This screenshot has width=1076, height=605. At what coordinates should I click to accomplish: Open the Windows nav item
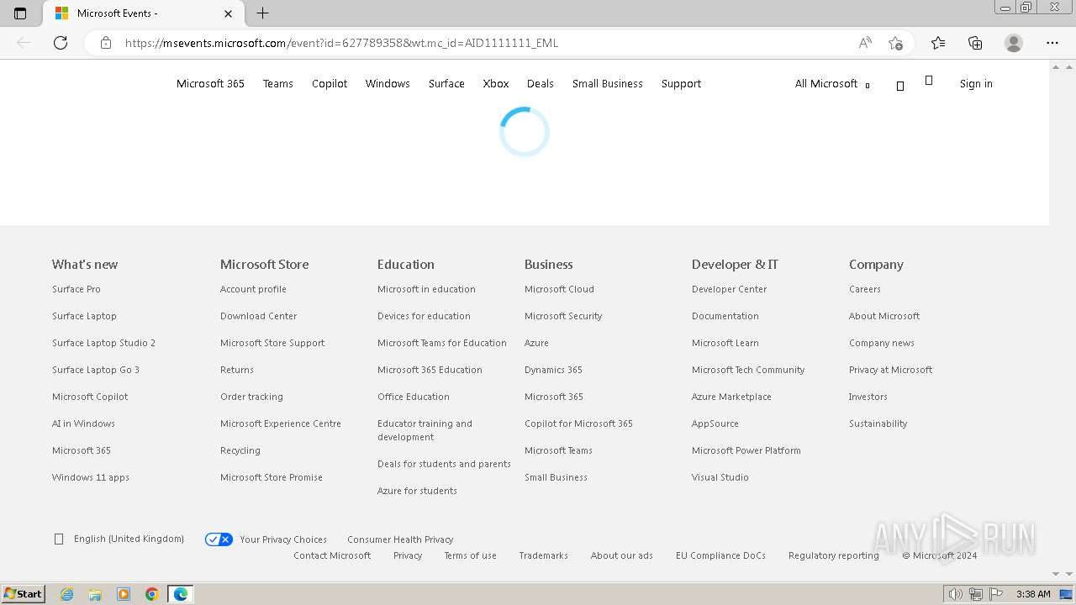388,83
